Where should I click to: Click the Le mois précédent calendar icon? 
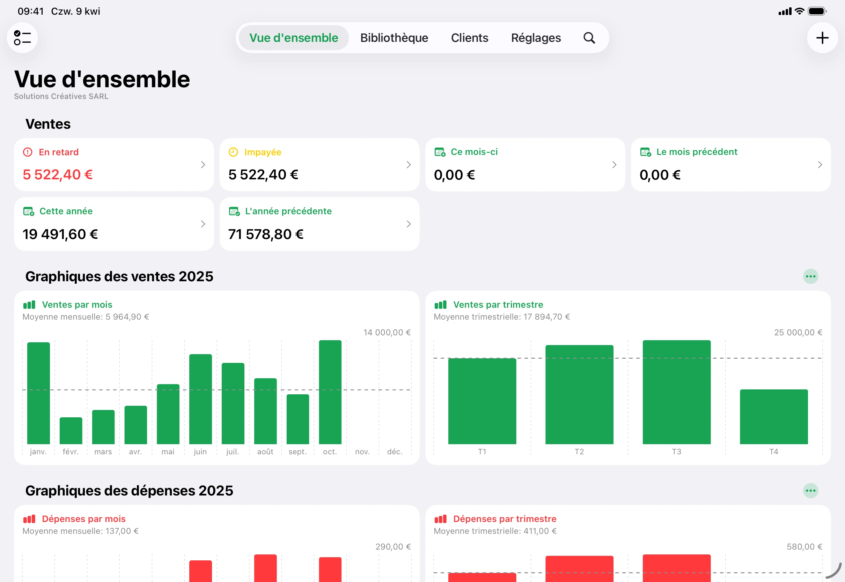point(645,152)
